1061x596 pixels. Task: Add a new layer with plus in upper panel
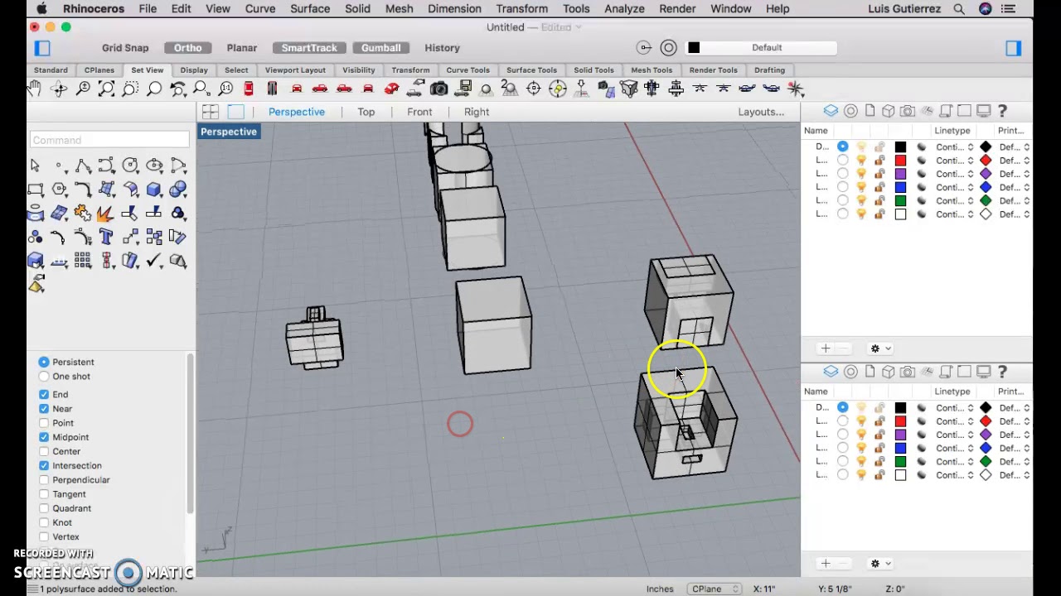click(x=826, y=348)
